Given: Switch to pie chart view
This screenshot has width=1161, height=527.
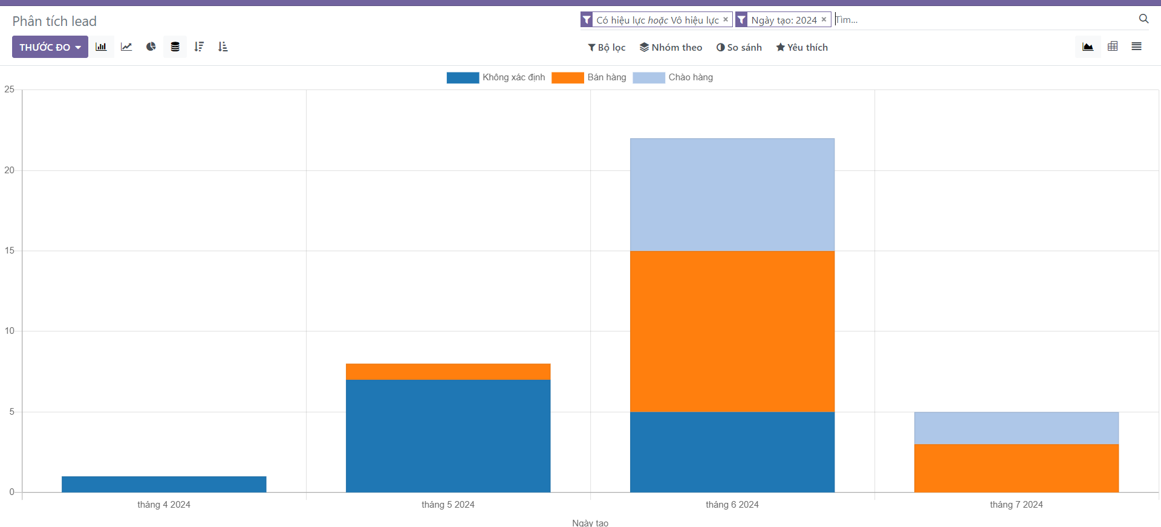Looking at the screenshot, I should (x=151, y=47).
